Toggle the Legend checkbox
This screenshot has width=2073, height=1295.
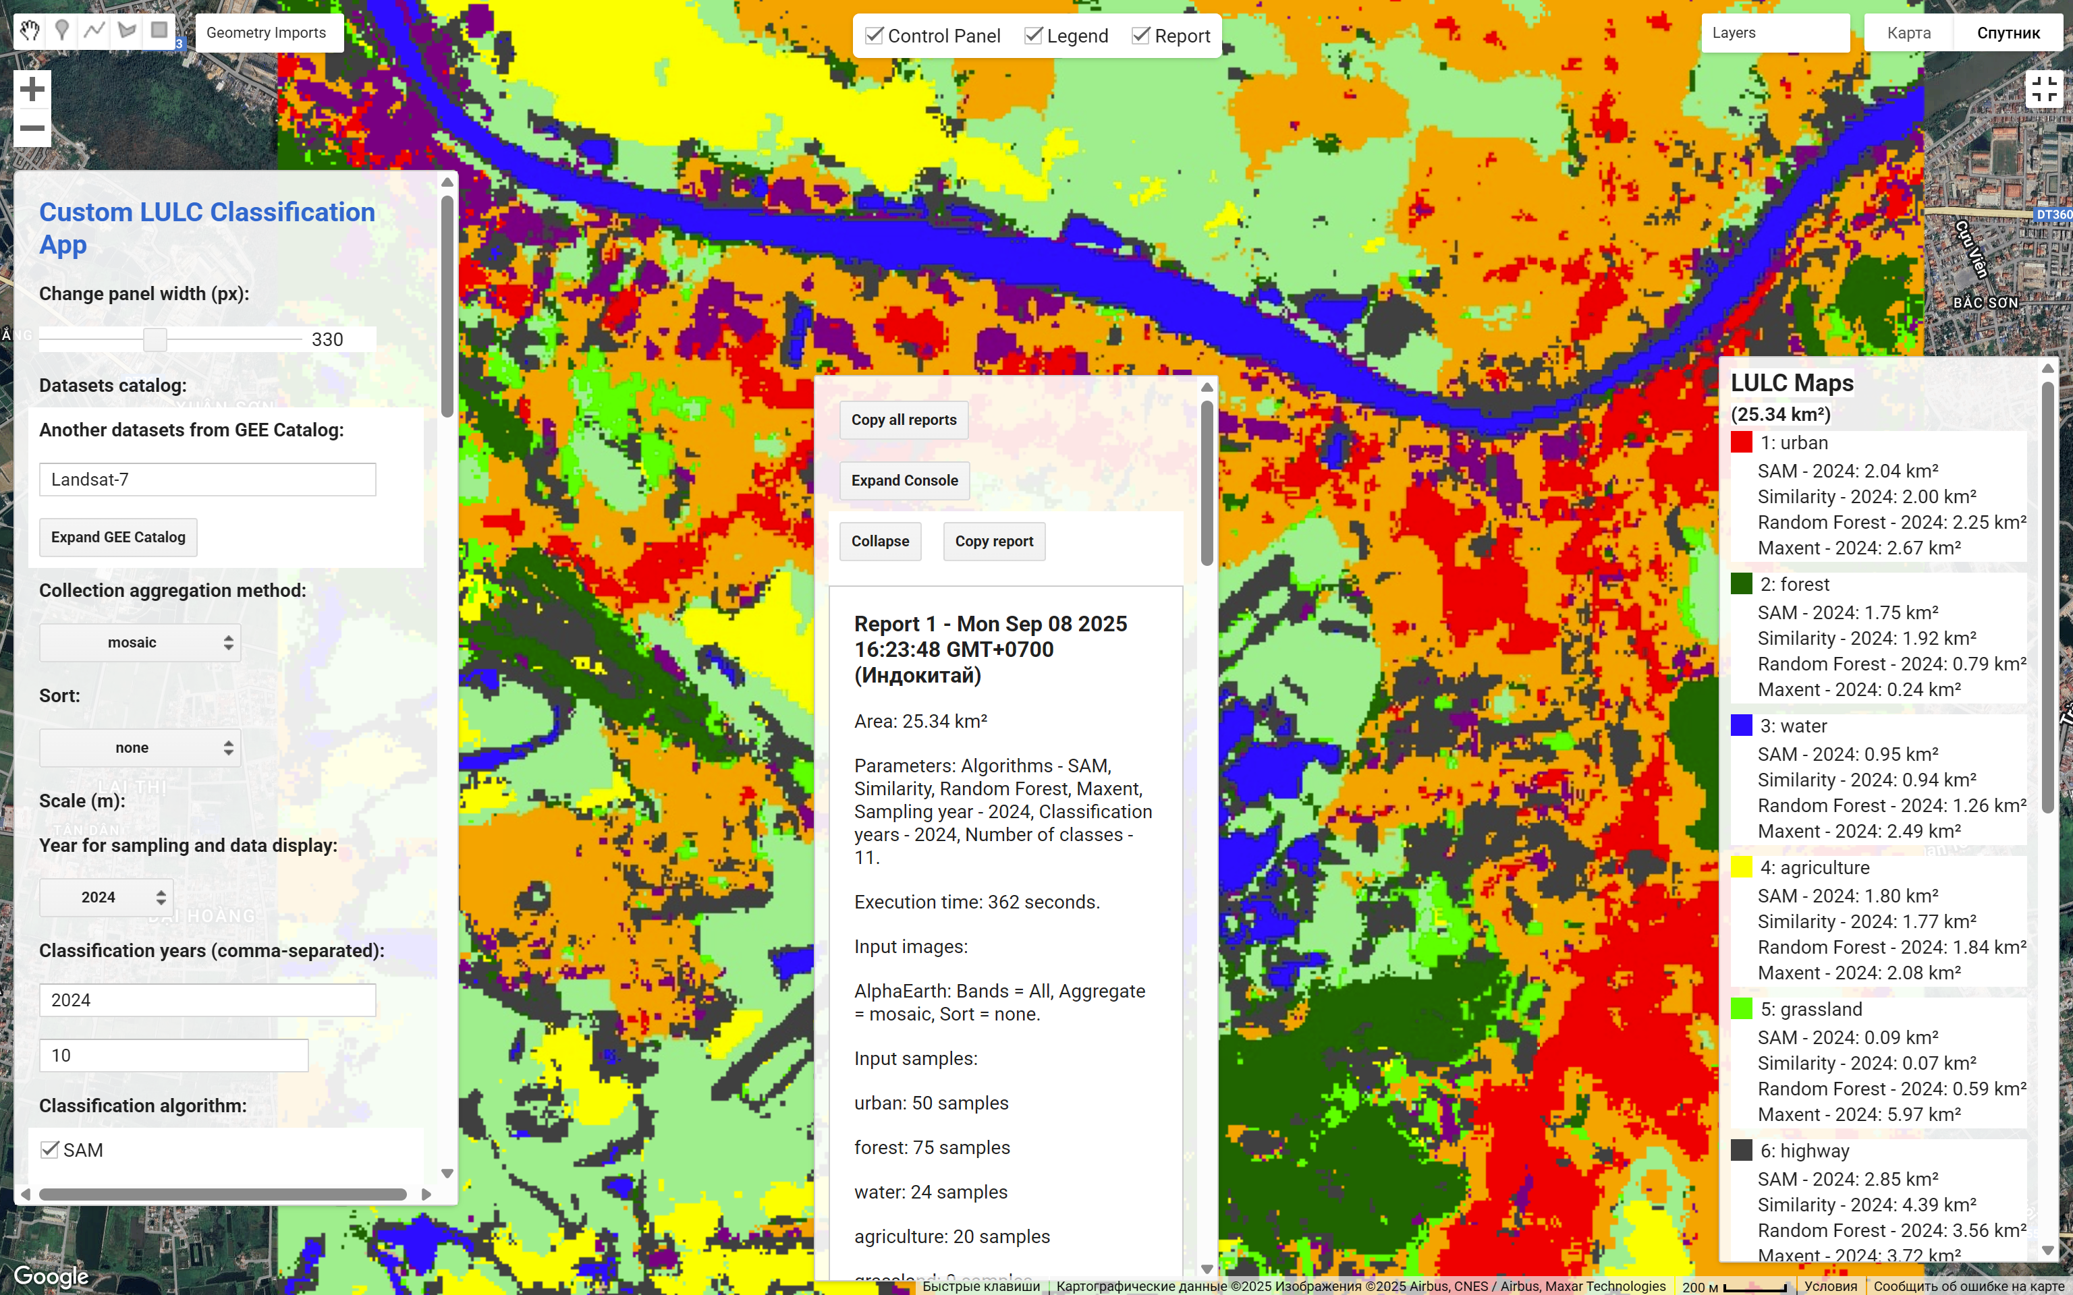click(1034, 36)
